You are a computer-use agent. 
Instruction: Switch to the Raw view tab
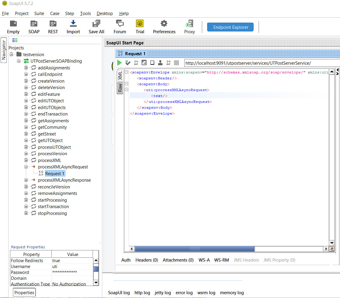tap(120, 88)
